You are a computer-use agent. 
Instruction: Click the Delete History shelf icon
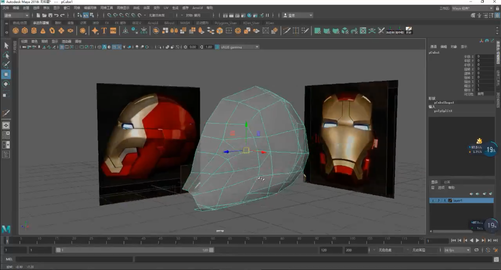pyautogui.click(x=409, y=30)
